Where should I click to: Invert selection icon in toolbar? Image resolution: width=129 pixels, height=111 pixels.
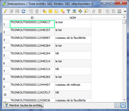pyautogui.click(x=56, y=11)
